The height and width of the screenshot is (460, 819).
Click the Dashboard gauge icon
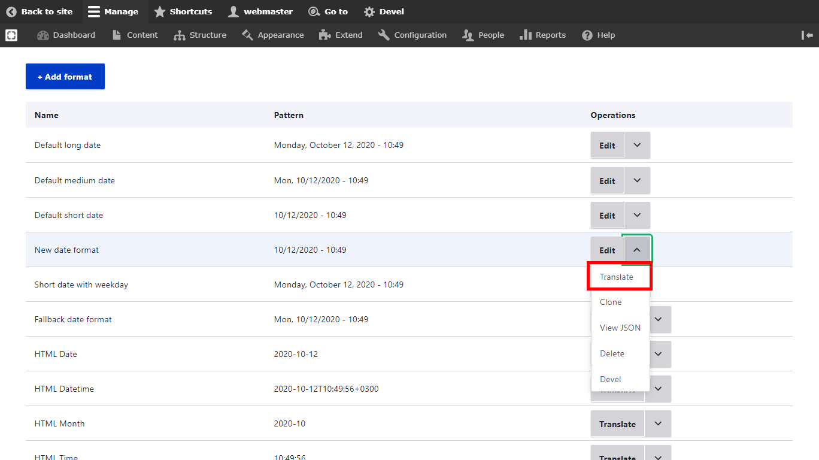(x=43, y=35)
